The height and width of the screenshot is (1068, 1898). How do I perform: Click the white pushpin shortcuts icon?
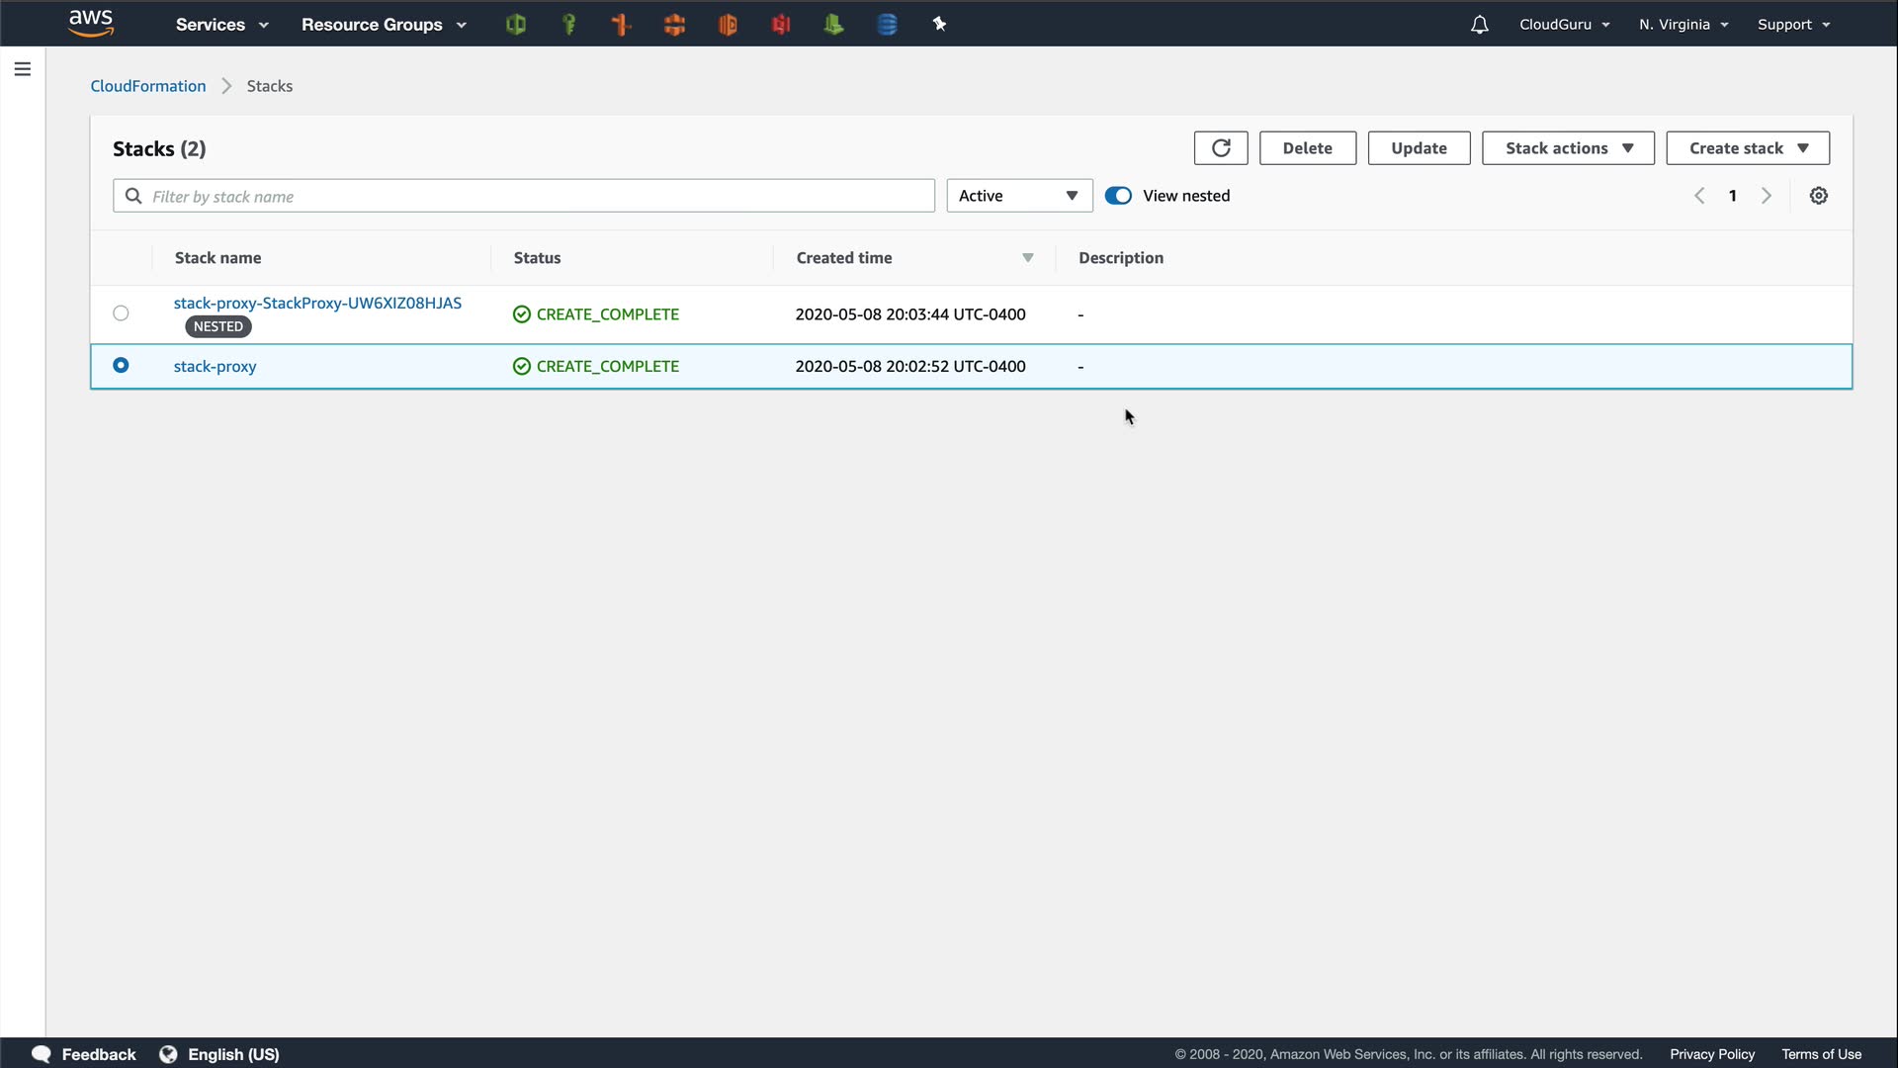click(x=939, y=25)
